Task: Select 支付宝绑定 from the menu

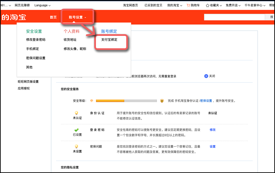Action: pyautogui.click(x=109, y=40)
